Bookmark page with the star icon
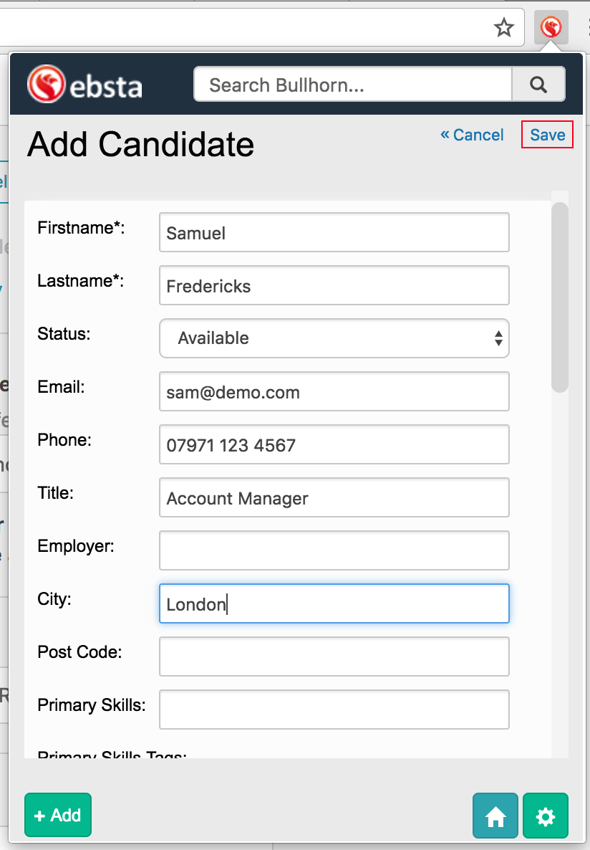 point(504,28)
